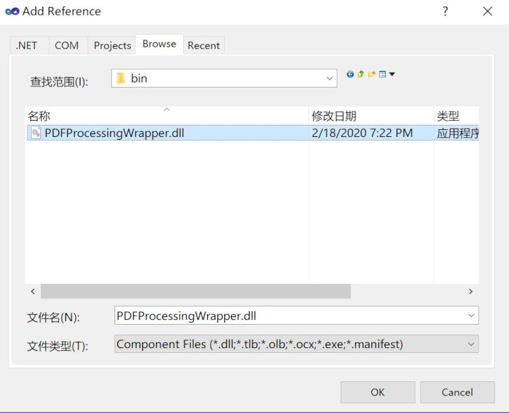This screenshot has width=509, height=413.
Task: Open the view options dropdown arrow
Action: click(392, 74)
